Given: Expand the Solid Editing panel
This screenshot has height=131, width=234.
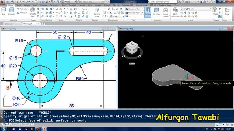Looking at the screenshot, I should tap(48, 20).
